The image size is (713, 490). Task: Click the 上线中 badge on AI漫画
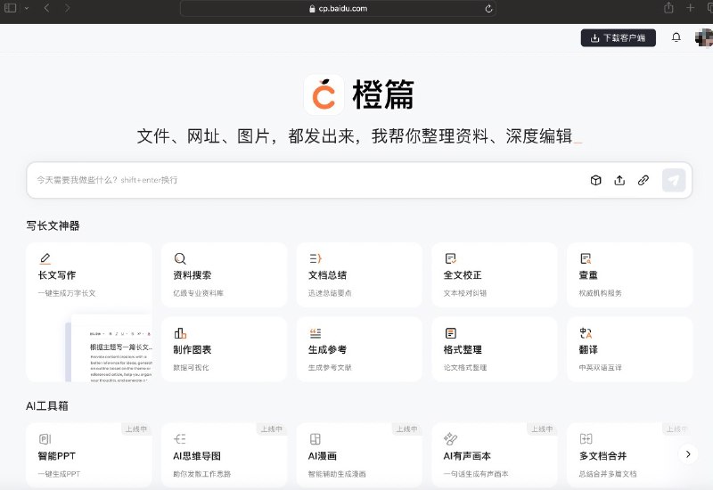point(406,429)
